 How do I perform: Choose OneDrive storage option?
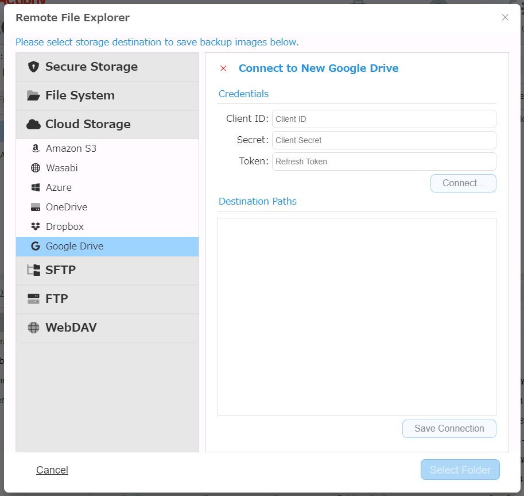pyautogui.click(x=67, y=207)
